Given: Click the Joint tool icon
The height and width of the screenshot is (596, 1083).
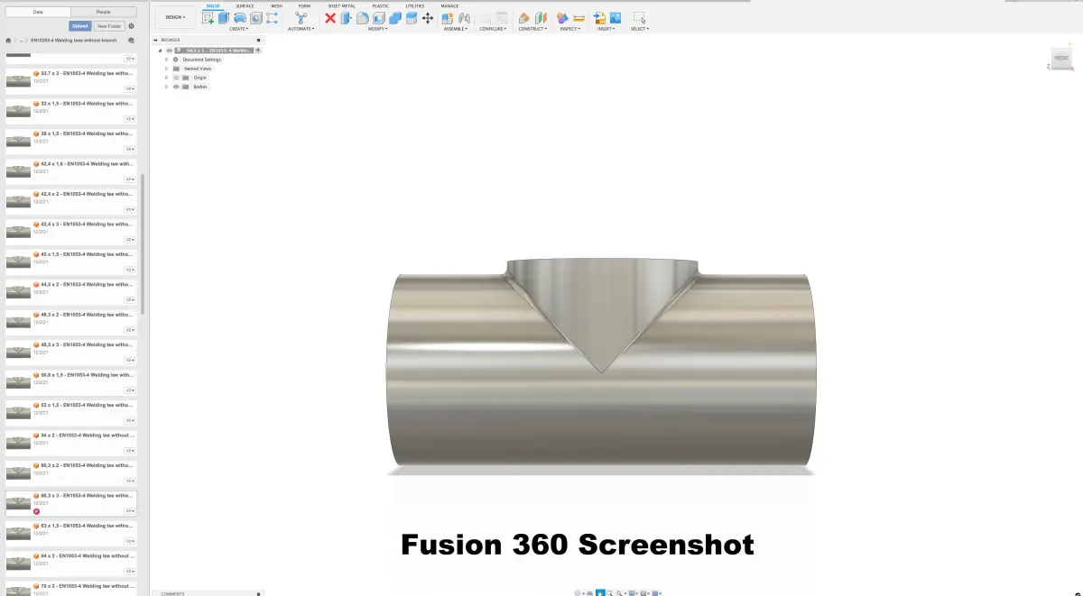Looking at the screenshot, I should (x=464, y=18).
